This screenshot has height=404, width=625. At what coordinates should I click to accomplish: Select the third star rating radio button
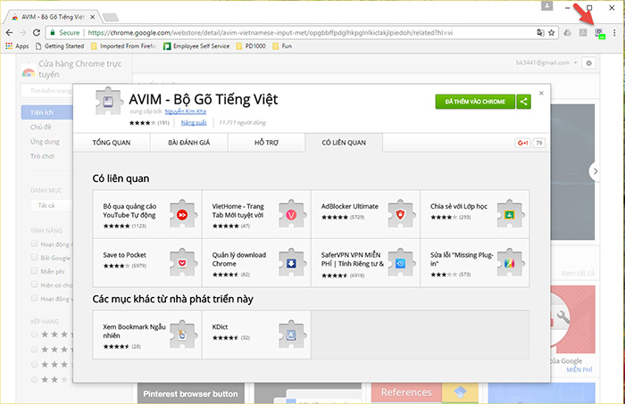[x=34, y=365]
